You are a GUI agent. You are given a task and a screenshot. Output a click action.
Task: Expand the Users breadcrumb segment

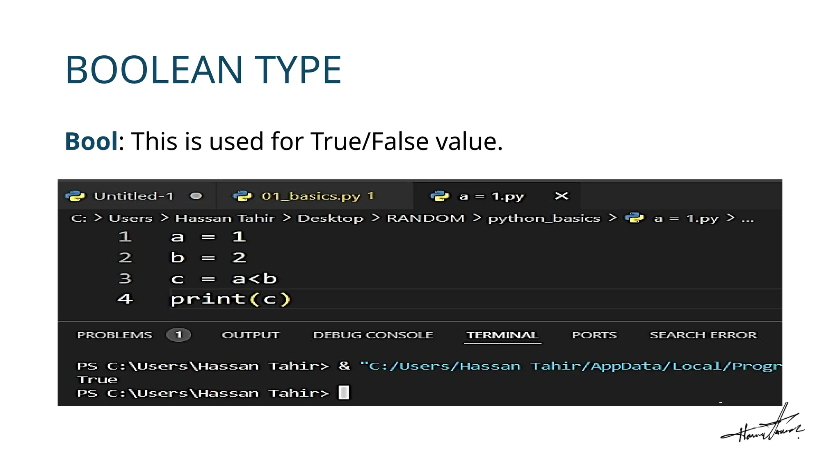[130, 218]
